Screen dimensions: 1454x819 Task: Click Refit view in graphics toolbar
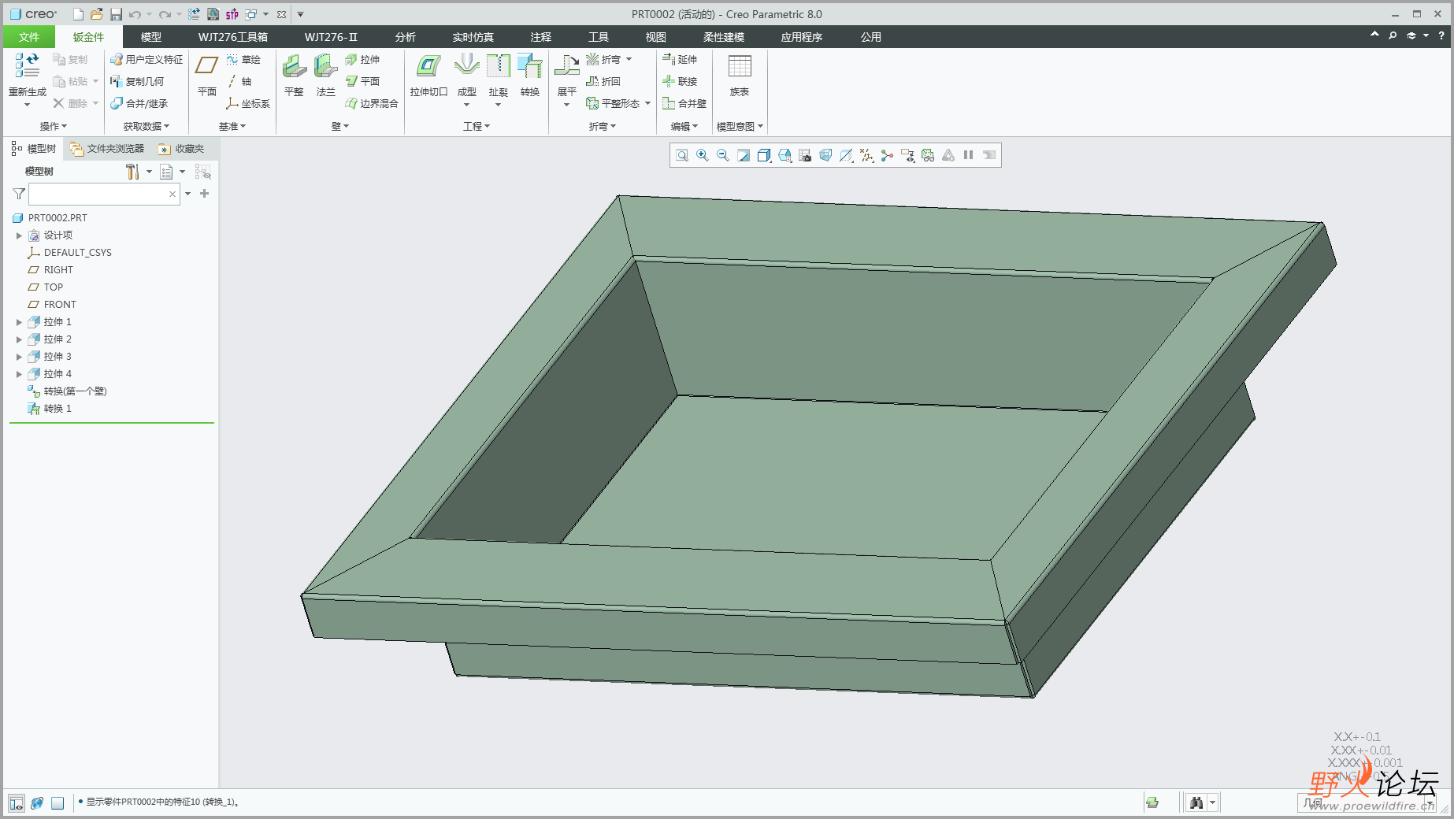[x=682, y=155]
